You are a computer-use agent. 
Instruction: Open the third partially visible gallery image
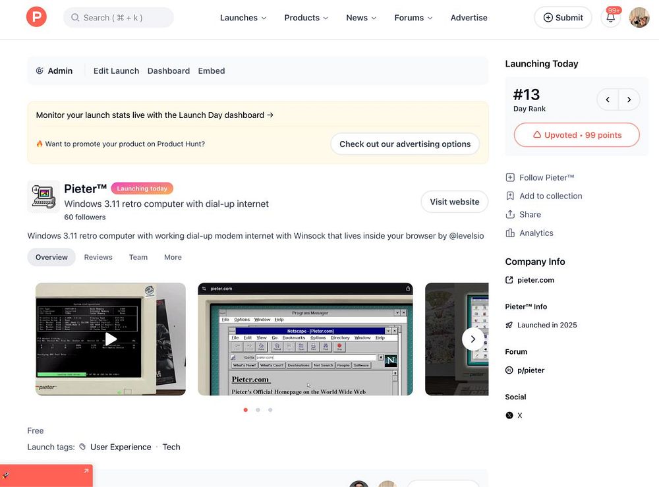coord(457,339)
